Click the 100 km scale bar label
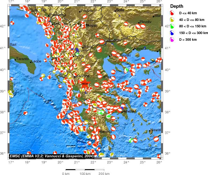208x175 pixels. (x=85, y=174)
